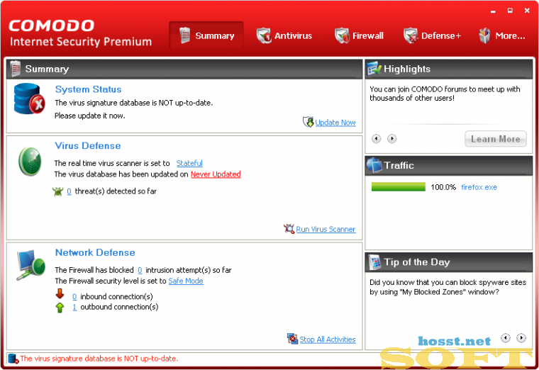Click the Tip of the Day icon
The width and height of the screenshot is (539, 370).
pyautogui.click(x=374, y=262)
